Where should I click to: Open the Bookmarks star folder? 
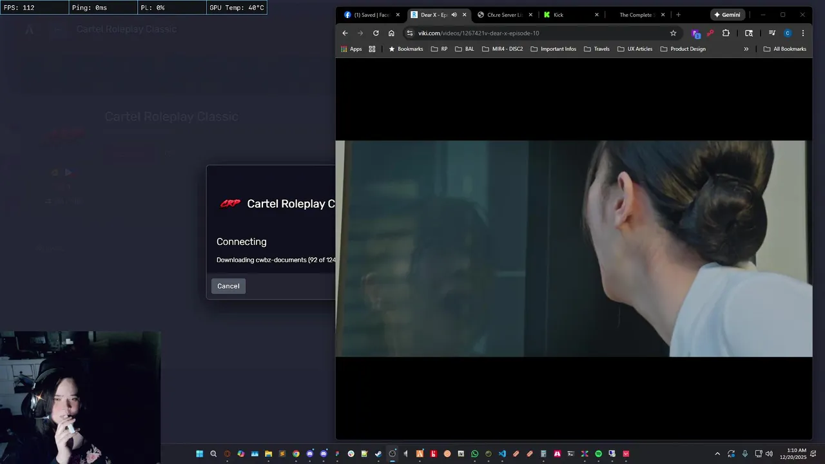click(405, 49)
